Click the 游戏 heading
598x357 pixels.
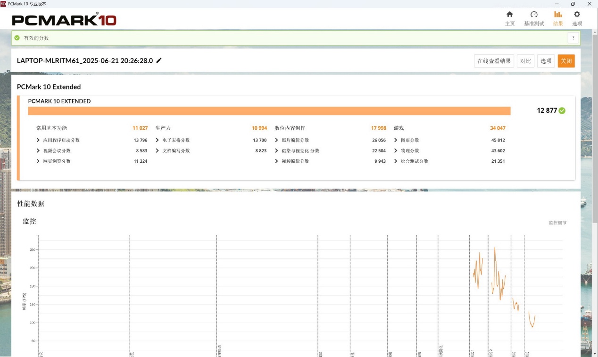point(399,128)
